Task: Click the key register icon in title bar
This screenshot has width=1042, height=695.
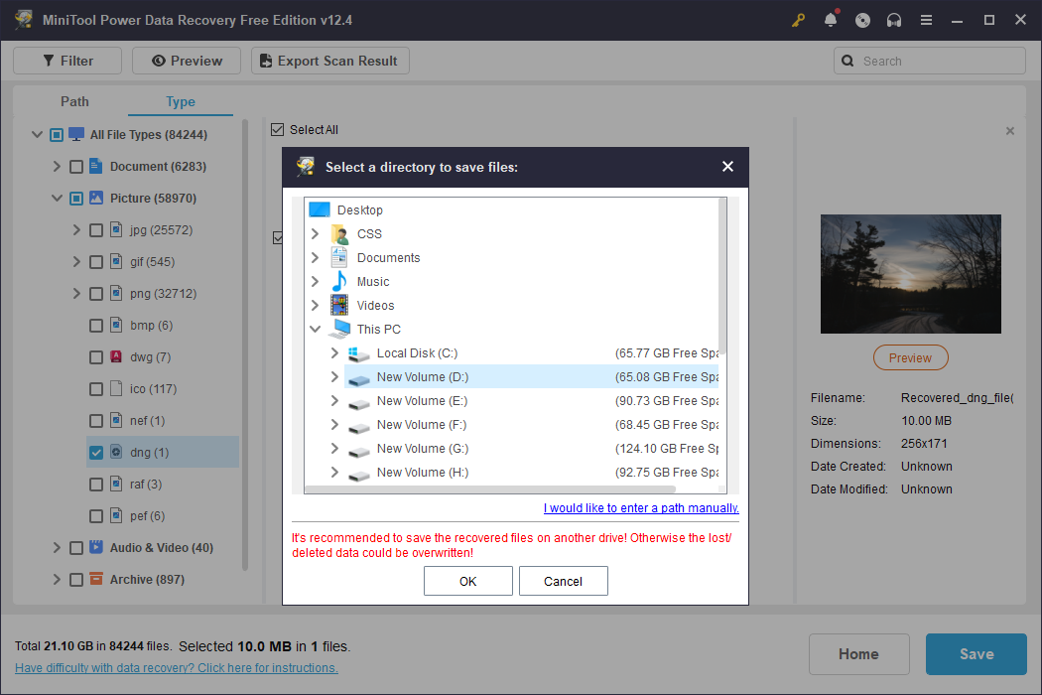Action: tap(798, 20)
